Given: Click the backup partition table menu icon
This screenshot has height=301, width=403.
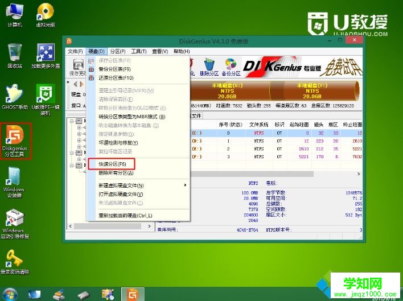Looking at the screenshot, I should pos(91,69).
